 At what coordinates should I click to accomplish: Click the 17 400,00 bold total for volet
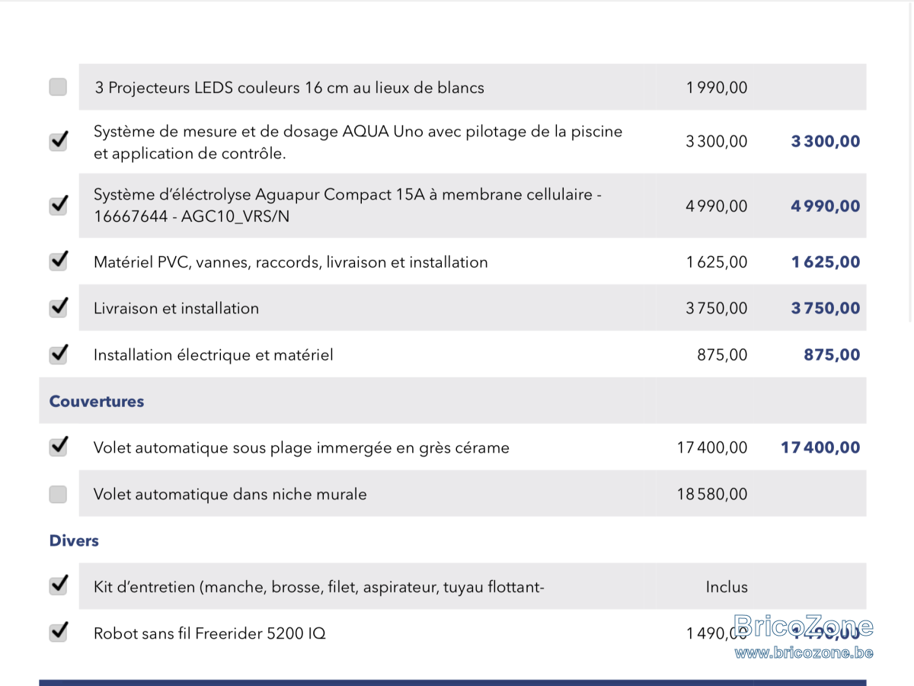820,447
